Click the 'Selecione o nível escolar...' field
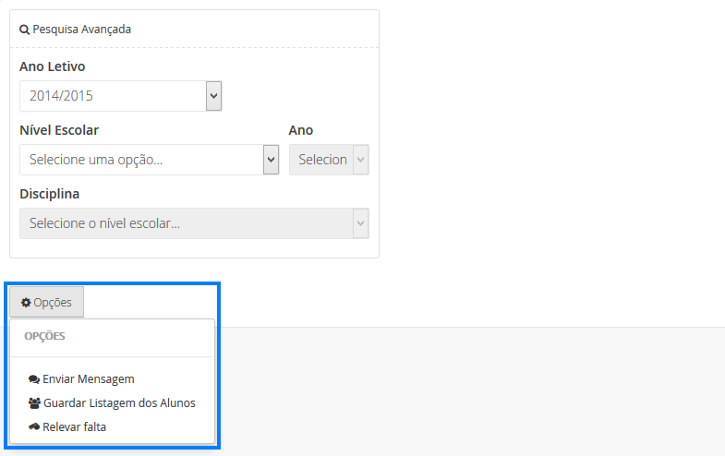The image size is (725, 456). pos(185,223)
